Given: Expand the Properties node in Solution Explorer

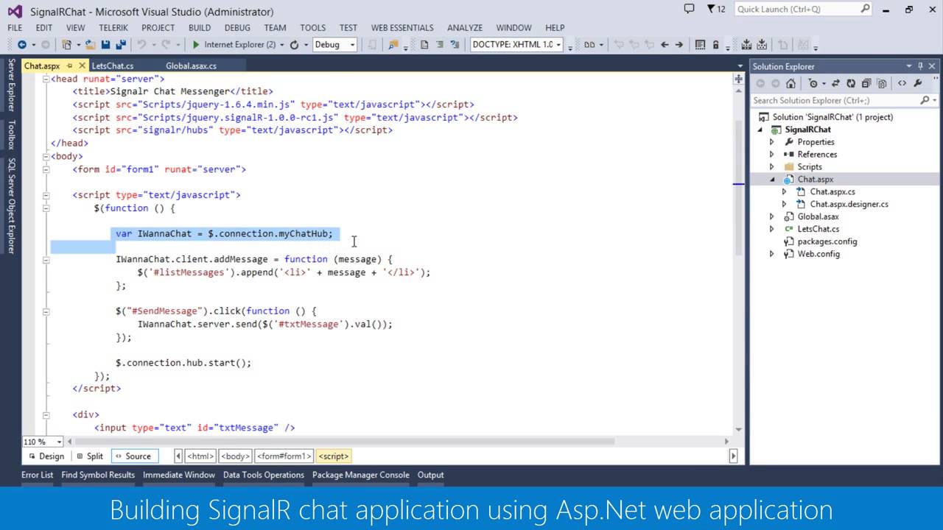Looking at the screenshot, I should 772,142.
